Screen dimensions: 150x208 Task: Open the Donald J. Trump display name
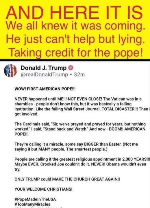click(x=44, y=68)
